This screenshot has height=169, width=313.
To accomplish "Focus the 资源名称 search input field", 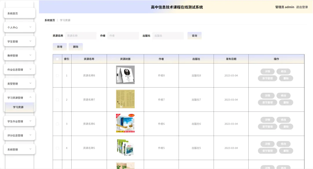I will (81, 36).
